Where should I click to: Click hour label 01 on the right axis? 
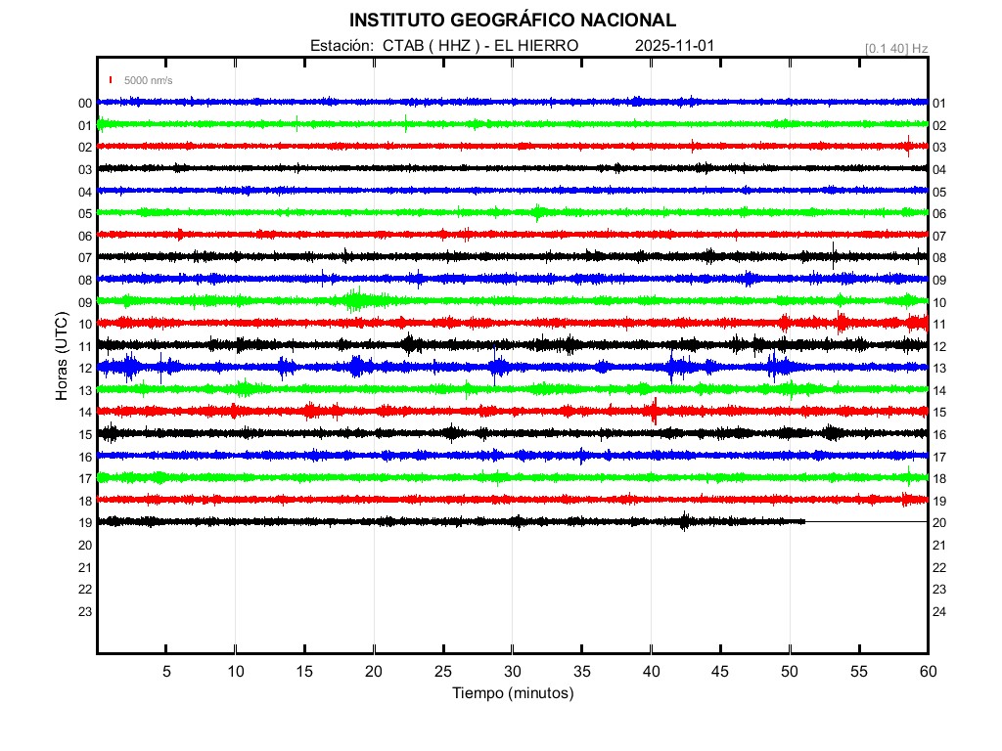939,103
